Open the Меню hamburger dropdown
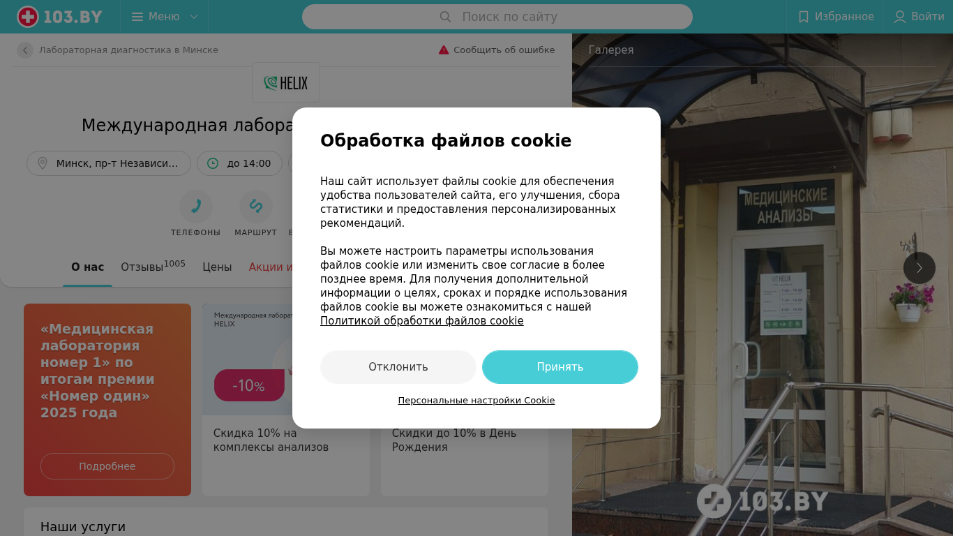 point(165,17)
